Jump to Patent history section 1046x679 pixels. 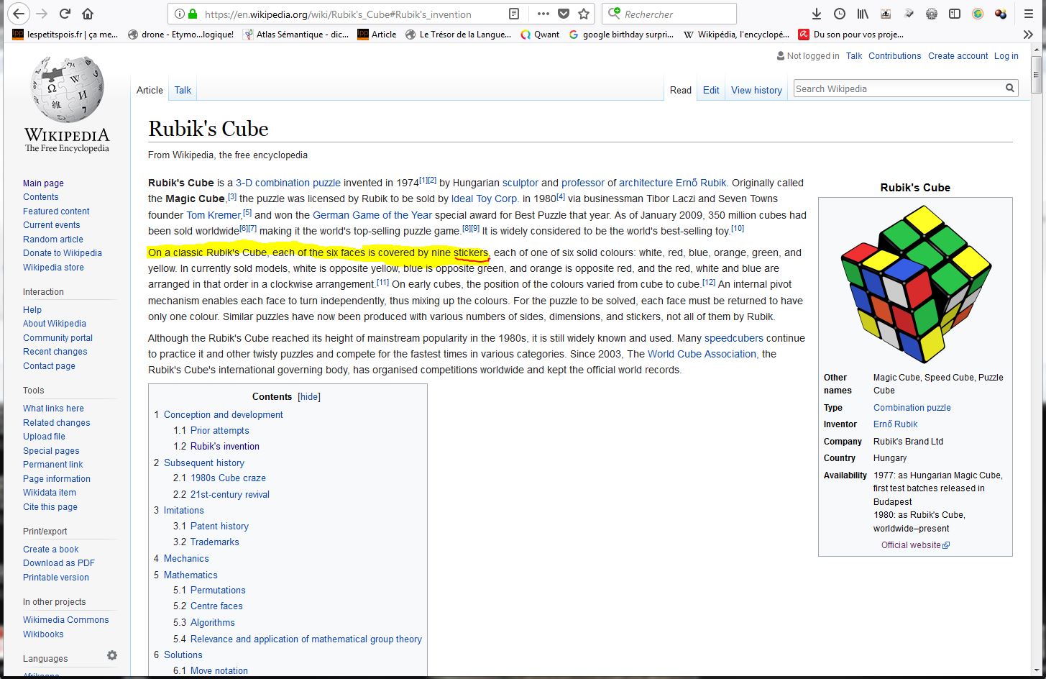coord(219,527)
